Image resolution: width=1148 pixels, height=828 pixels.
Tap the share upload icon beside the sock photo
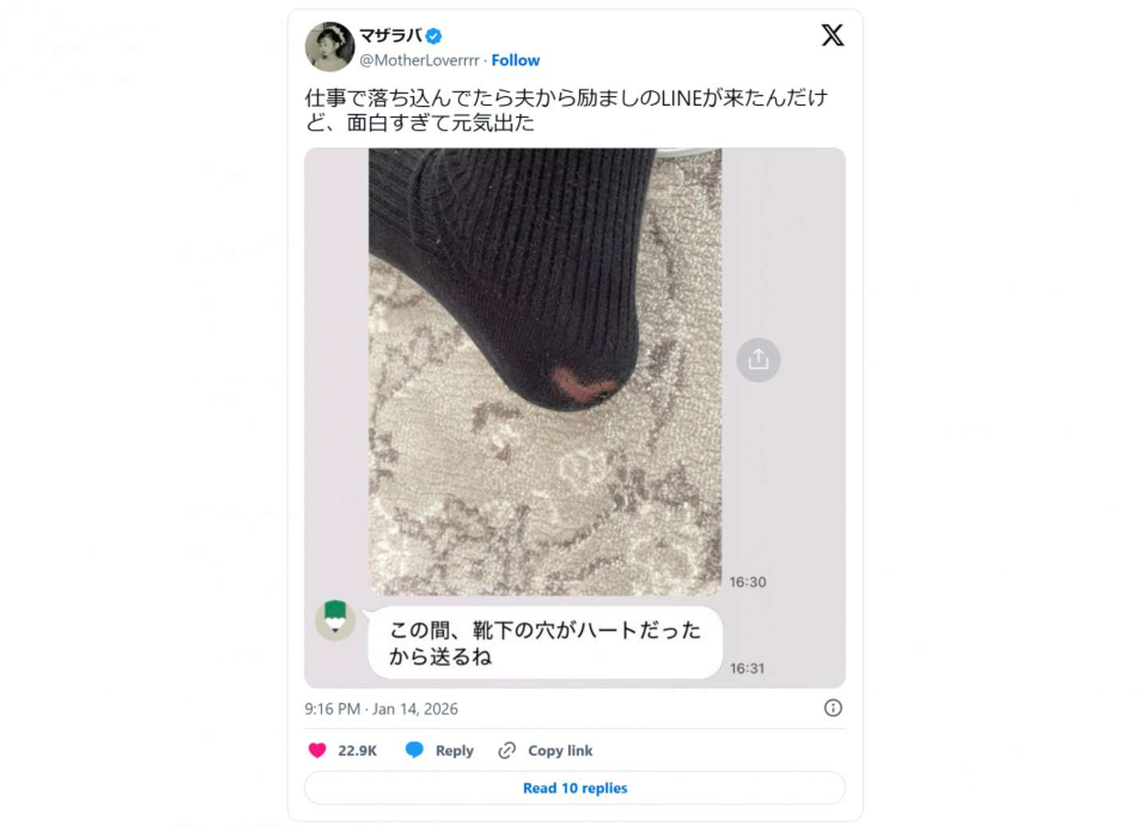[758, 360]
